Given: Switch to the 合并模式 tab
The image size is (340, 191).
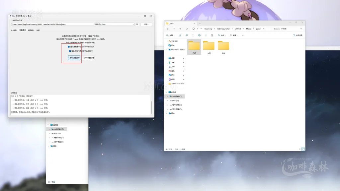Looking at the screenshot, I should pyautogui.click(x=14, y=30).
